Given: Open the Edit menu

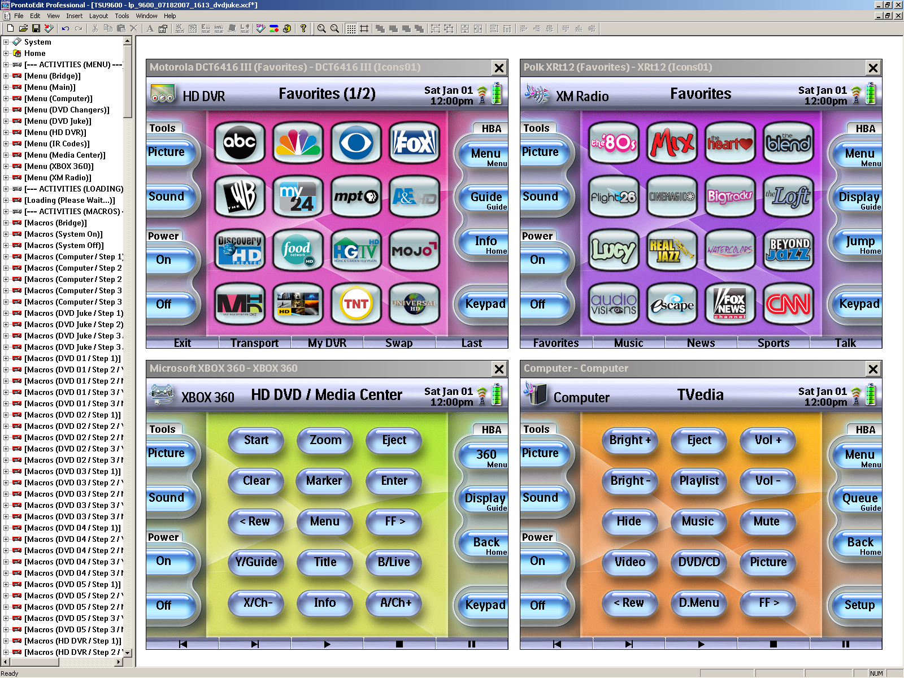Looking at the screenshot, I should tap(35, 16).
